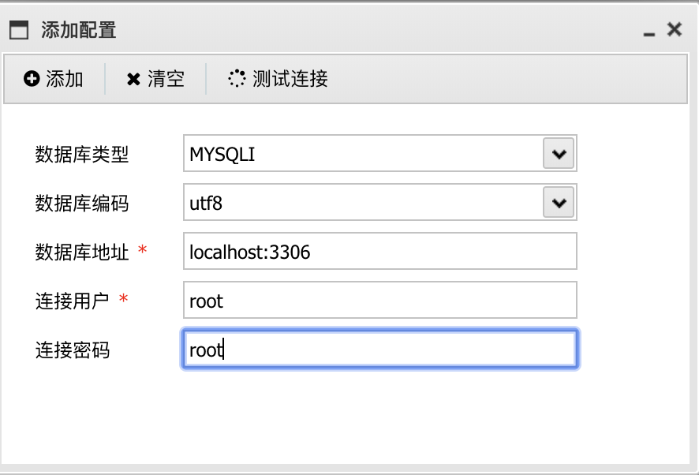Screen dimensions: 699x475
Task: Click the minimize icon of the dialog
Action: pyautogui.click(x=649, y=35)
